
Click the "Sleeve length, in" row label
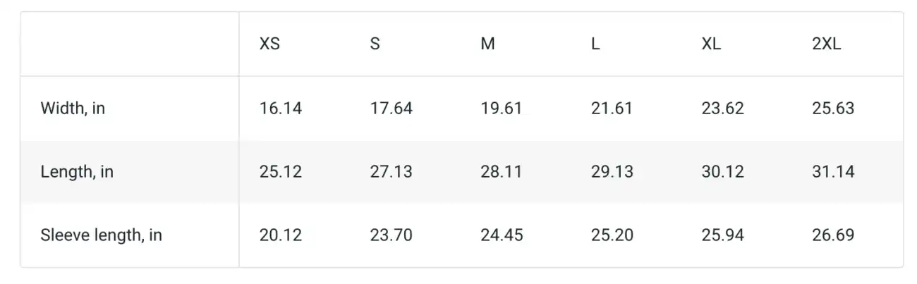[101, 235]
